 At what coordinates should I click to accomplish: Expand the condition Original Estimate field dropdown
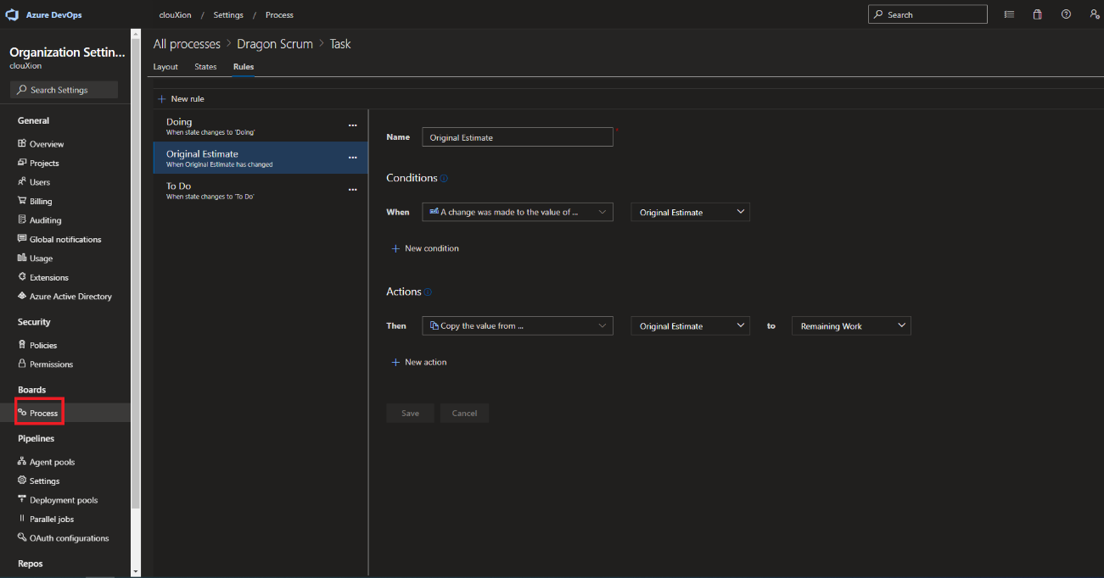pos(690,212)
